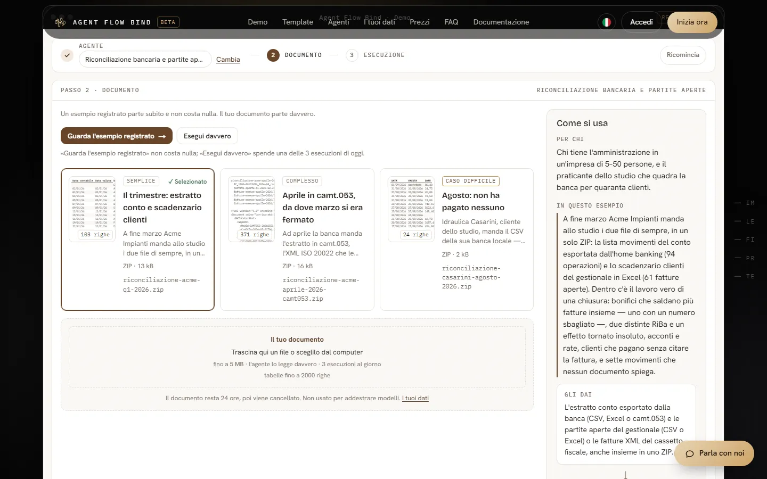767x479 pixels.
Task: Follow the I tuoi dati link below upload
Action: (x=415, y=398)
